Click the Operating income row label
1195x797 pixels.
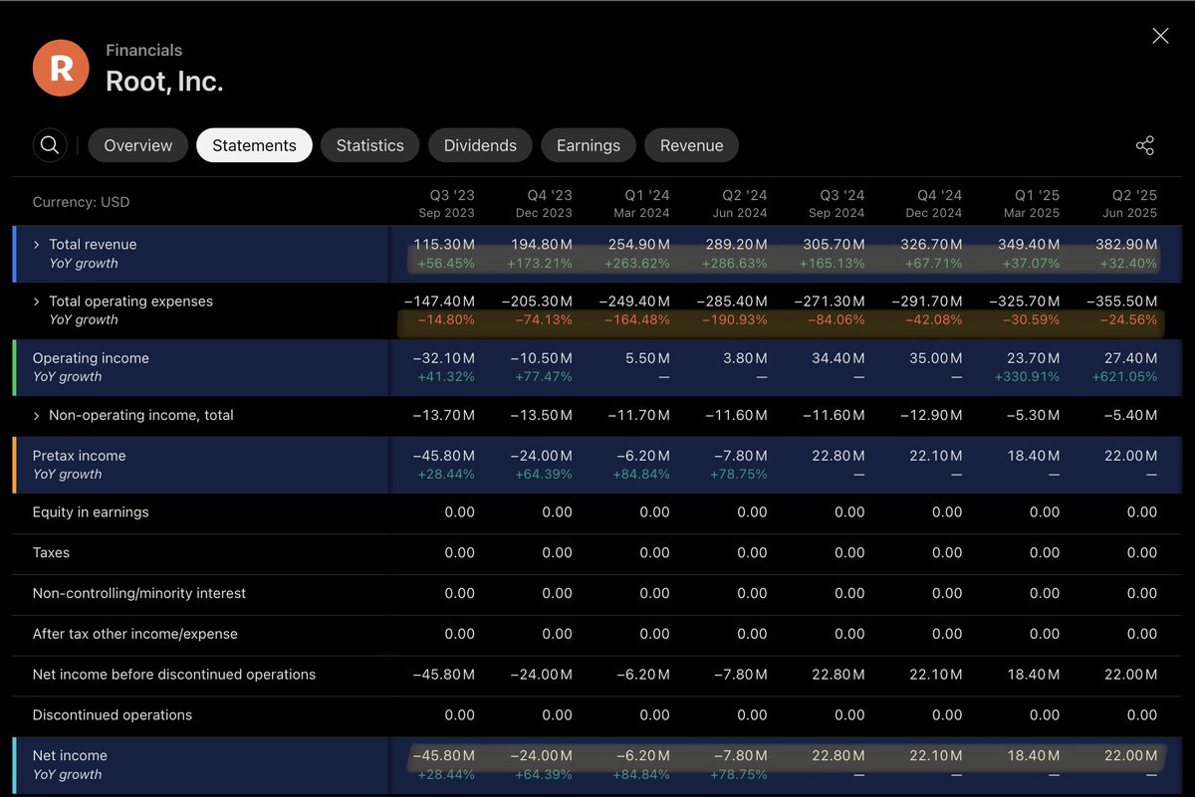tap(91, 358)
